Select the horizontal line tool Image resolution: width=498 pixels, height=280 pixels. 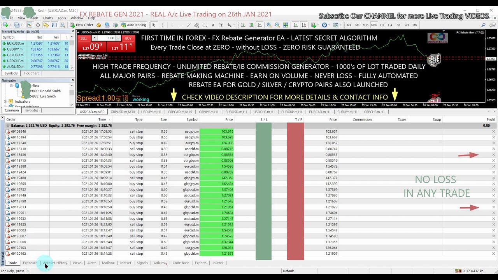tap(180, 25)
